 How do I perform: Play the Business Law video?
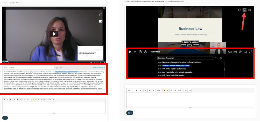click(x=130, y=52)
